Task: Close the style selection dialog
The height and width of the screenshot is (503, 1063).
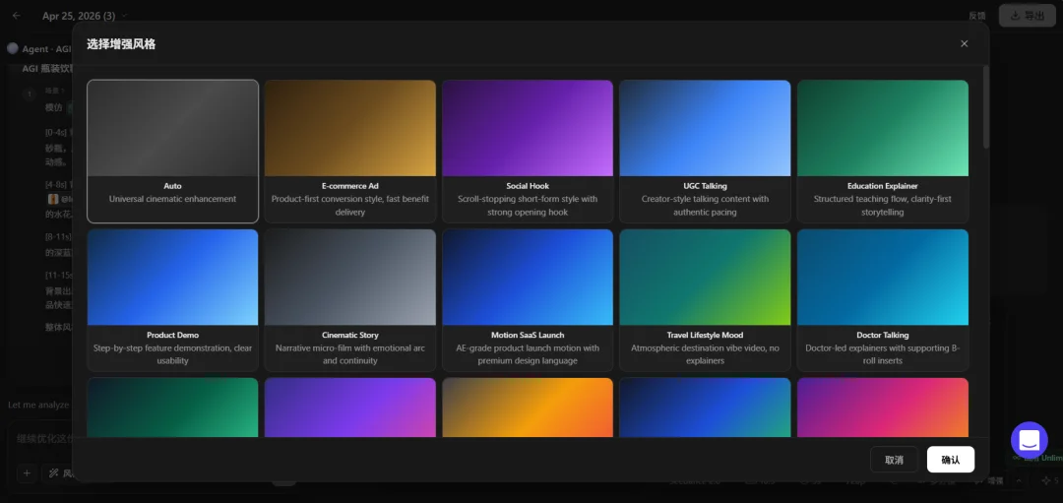Action: pos(964,43)
